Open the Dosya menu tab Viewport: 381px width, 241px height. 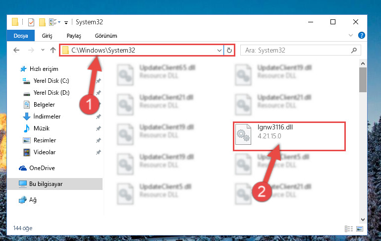point(21,36)
